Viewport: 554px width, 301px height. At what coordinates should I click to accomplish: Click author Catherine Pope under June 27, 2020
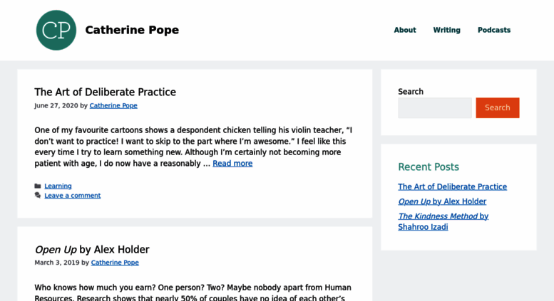[113, 105]
